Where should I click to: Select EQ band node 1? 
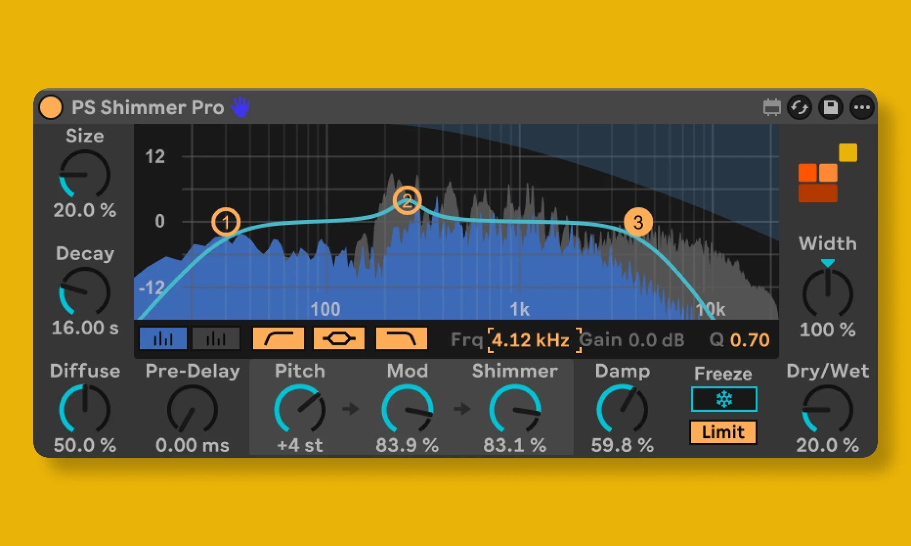click(226, 222)
